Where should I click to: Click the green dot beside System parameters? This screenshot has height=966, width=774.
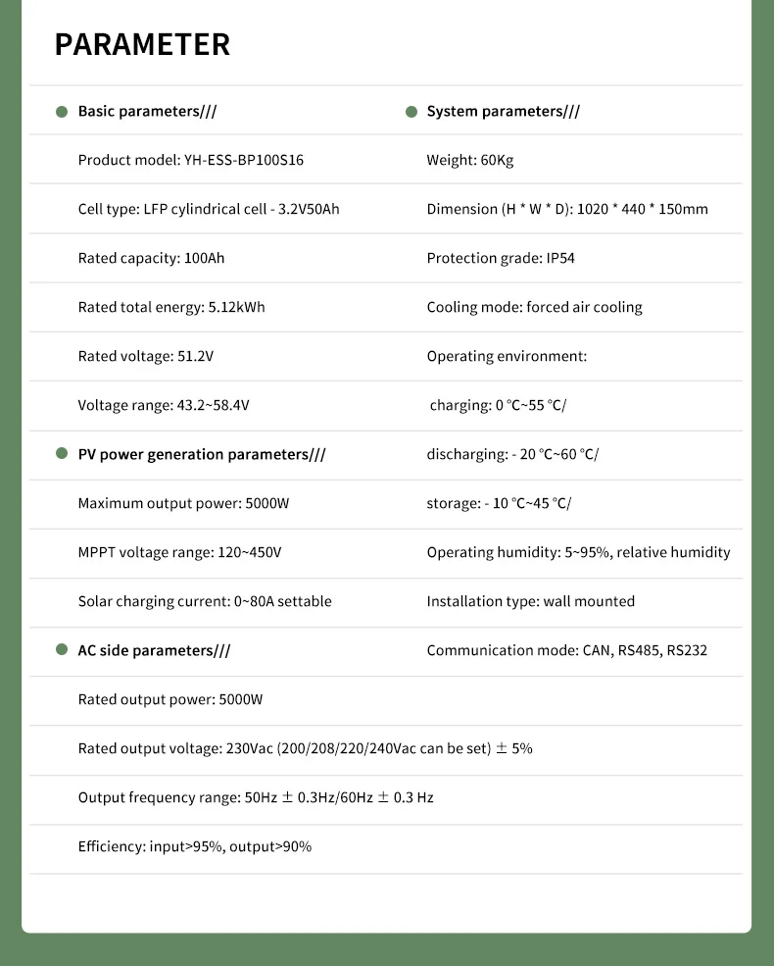[x=411, y=112]
